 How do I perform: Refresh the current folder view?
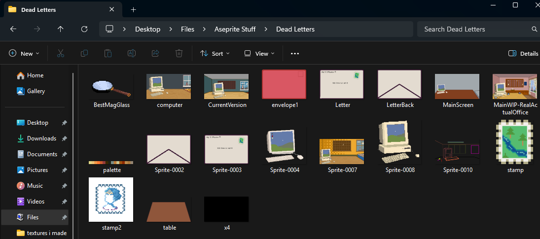click(x=84, y=29)
